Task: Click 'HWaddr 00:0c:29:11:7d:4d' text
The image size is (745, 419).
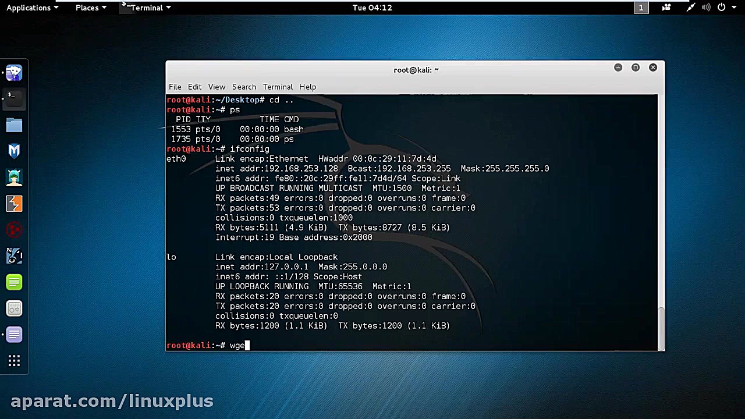Action: tap(377, 159)
